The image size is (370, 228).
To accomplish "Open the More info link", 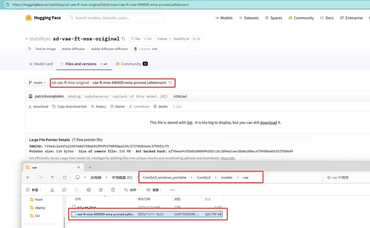I will 228,158.
